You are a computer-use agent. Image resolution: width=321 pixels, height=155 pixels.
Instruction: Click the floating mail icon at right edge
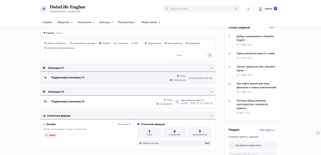pyautogui.click(x=318, y=133)
